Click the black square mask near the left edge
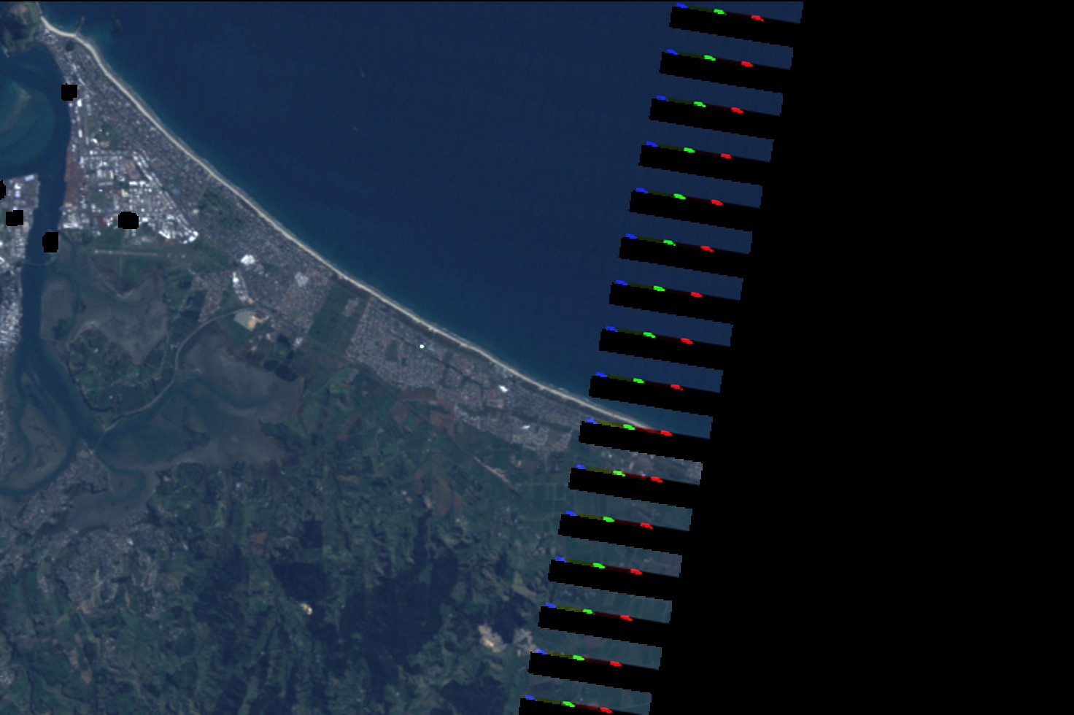Image resolution: width=1074 pixels, height=715 pixels. [15, 217]
